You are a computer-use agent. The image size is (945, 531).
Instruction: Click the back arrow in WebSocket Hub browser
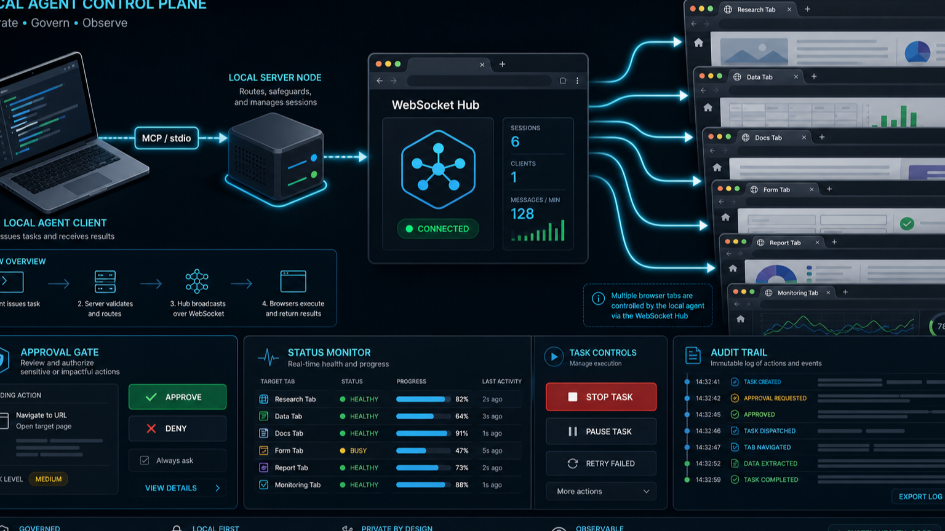(x=380, y=81)
